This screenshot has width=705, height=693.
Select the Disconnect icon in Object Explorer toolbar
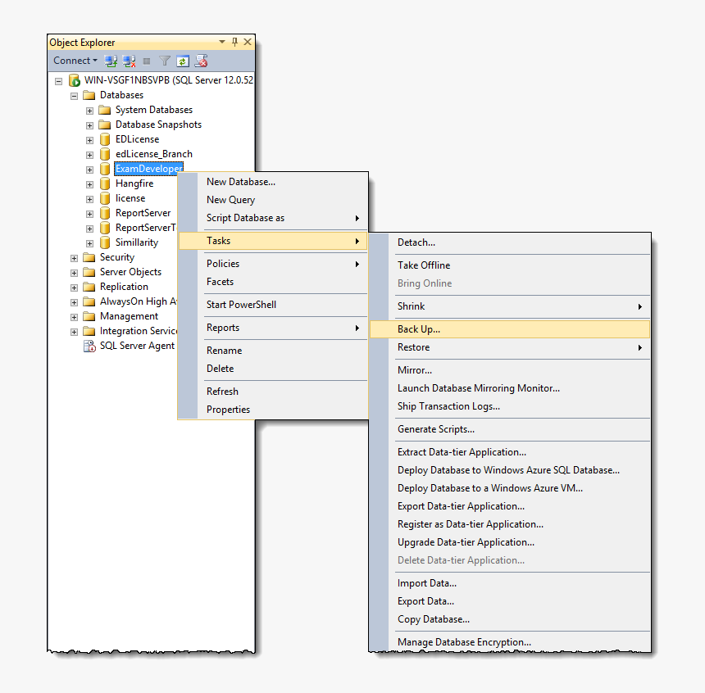130,60
